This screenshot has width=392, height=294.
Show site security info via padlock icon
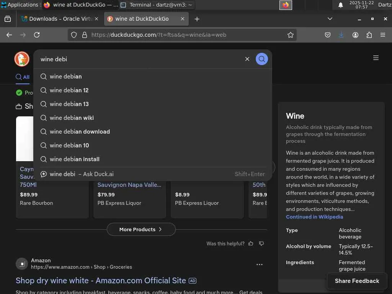85,35
